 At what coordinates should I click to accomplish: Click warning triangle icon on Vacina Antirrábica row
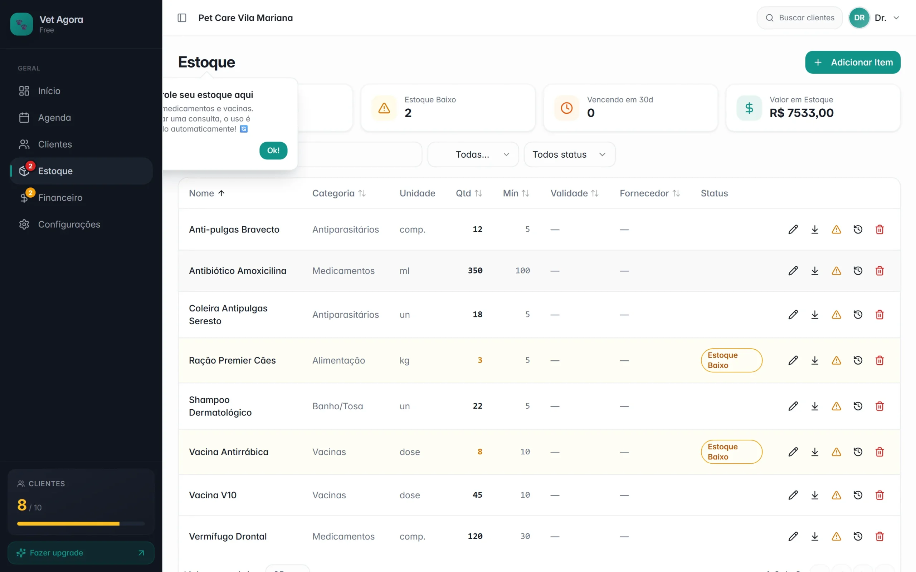(836, 452)
